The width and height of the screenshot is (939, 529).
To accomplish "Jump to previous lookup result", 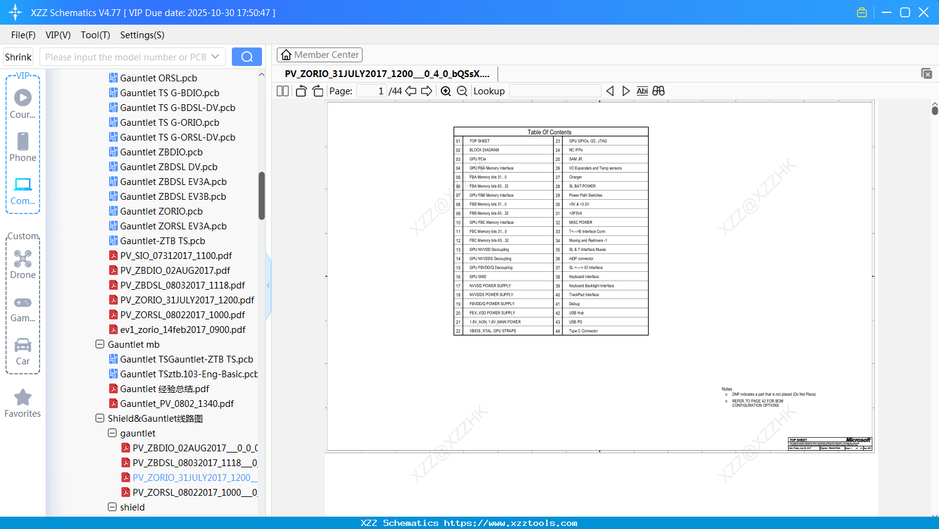I will point(610,91).
